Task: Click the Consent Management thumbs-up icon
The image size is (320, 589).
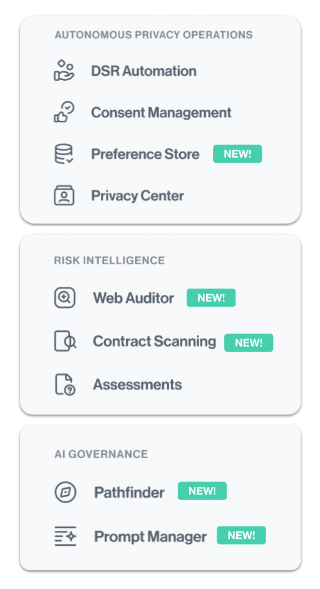Action: coord(64,112)
